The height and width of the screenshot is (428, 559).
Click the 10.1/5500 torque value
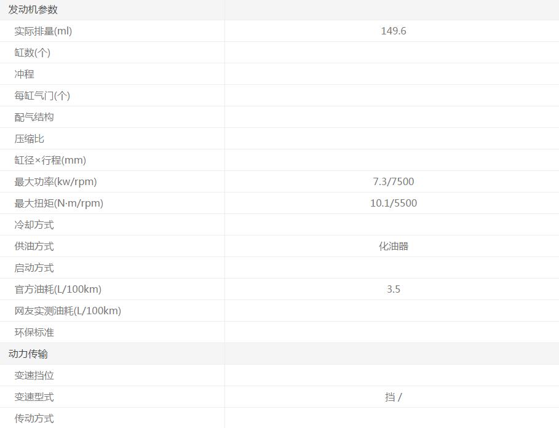pos(393,204)
